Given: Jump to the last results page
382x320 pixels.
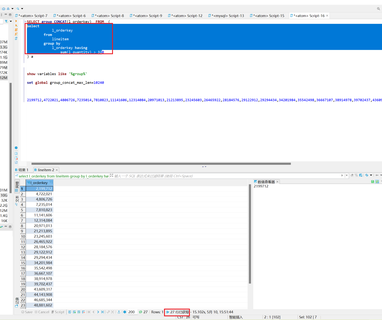Looking at the screenshot, I should (102, 312).
